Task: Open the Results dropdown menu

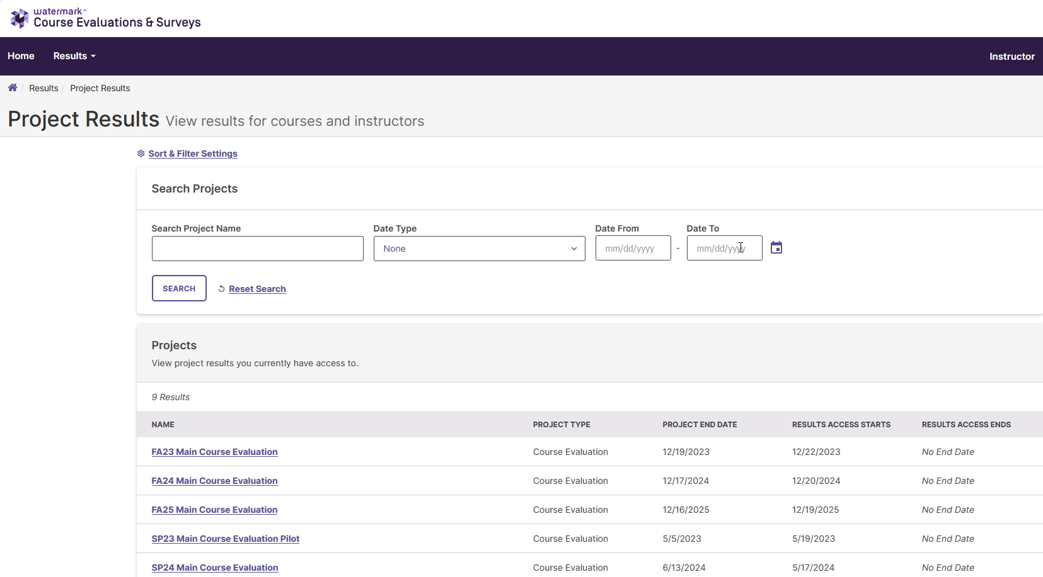Action: pos(74,56)
